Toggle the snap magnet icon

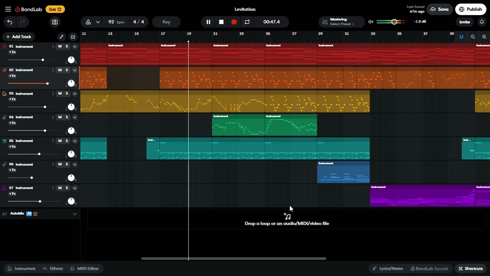click(461, 37)
